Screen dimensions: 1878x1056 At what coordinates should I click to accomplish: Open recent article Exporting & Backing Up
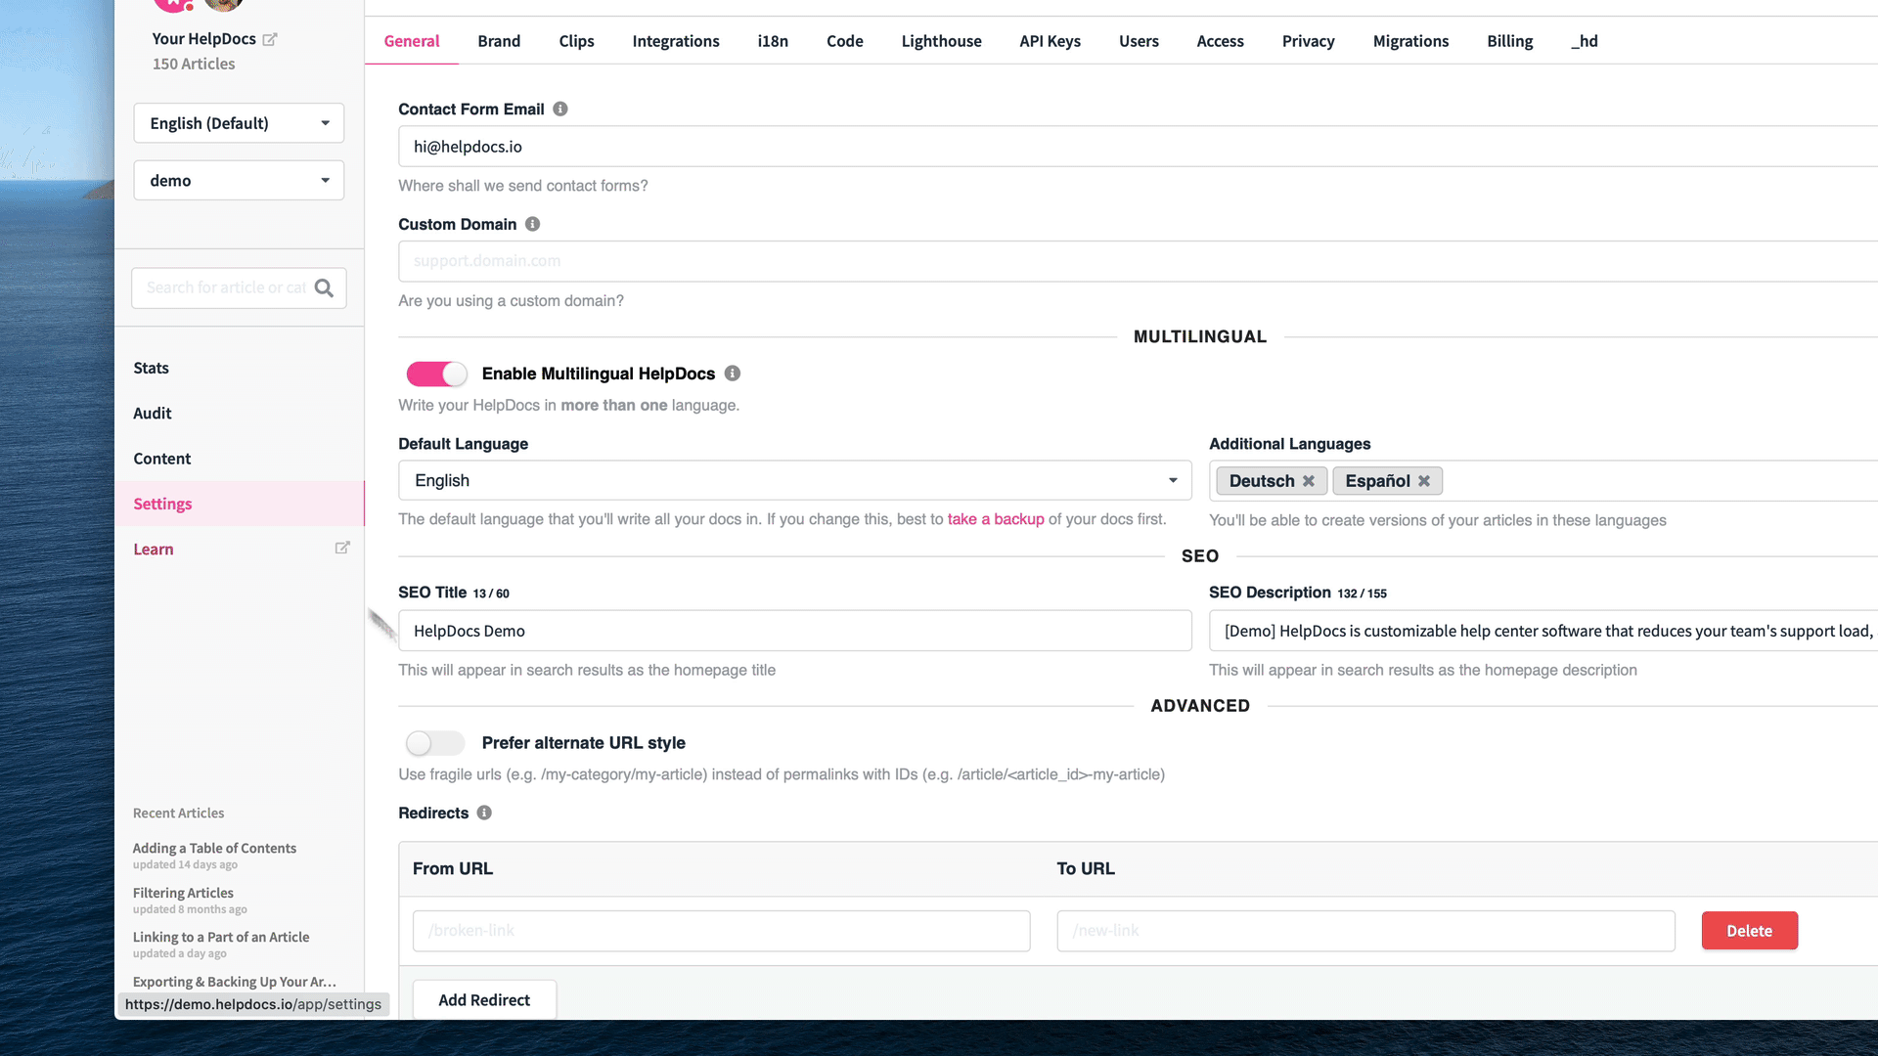(x=235, y=983)
